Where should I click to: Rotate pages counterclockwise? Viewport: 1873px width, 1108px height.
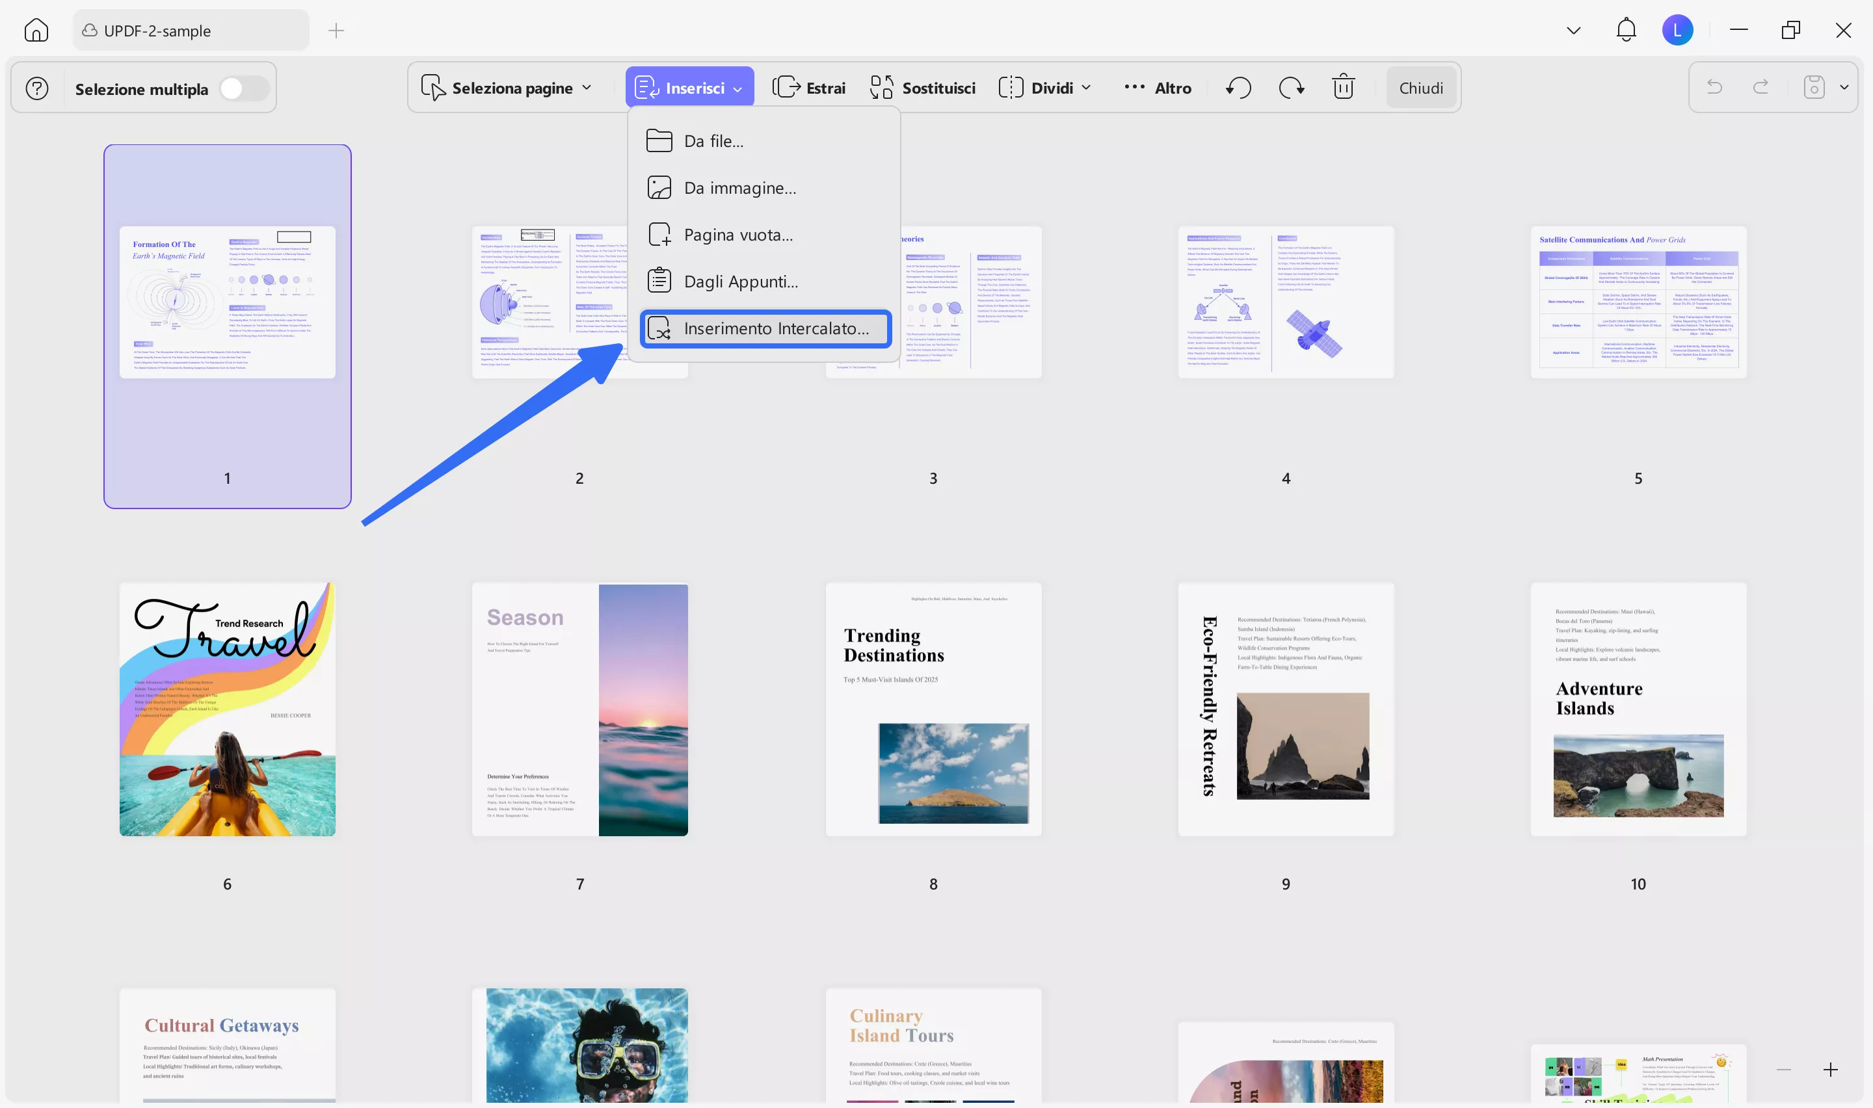point(1238,88)
